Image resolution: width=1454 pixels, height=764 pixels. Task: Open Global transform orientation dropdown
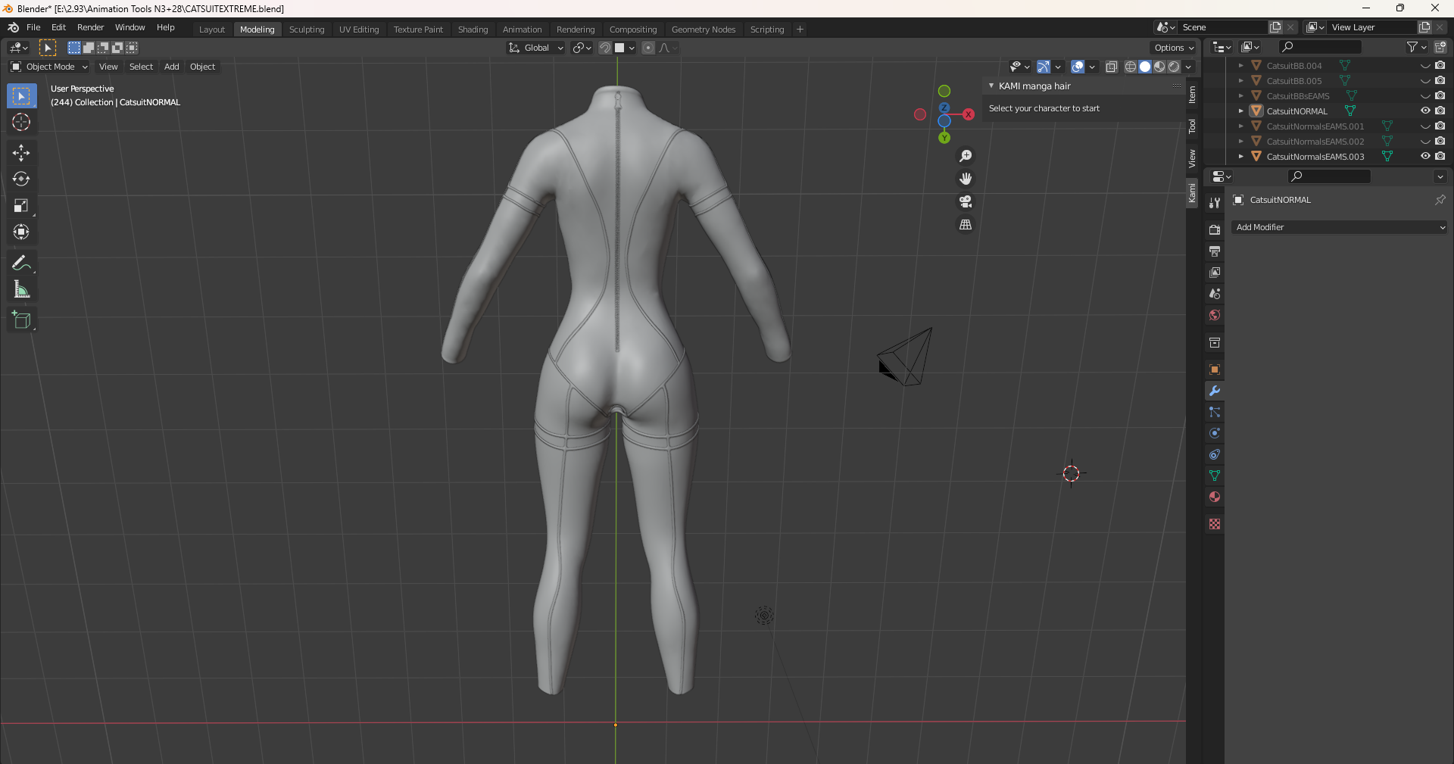536,48
